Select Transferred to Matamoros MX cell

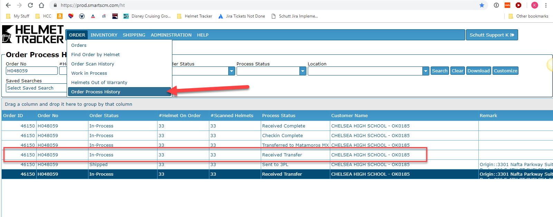point(295,145)
